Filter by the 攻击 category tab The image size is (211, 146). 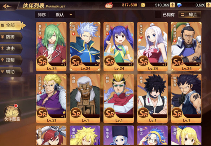pyautogui.click(x=11, y=48)
